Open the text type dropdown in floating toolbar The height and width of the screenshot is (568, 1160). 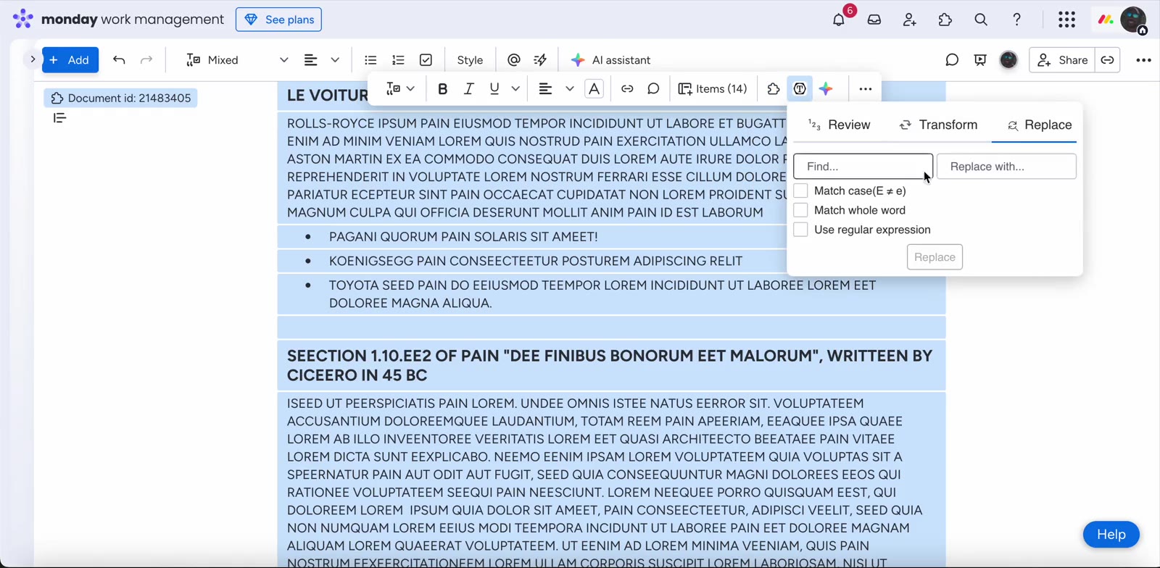[400, 89]
